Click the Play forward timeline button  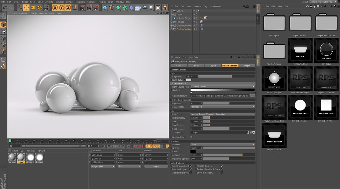point(116,146)
